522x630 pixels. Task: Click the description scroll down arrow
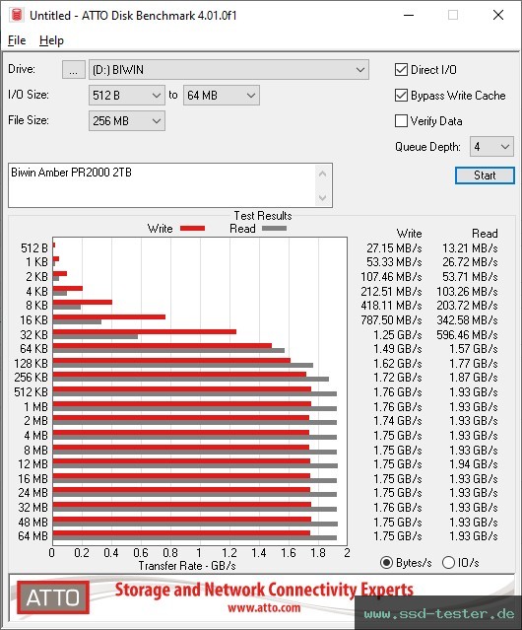(323, 197)
